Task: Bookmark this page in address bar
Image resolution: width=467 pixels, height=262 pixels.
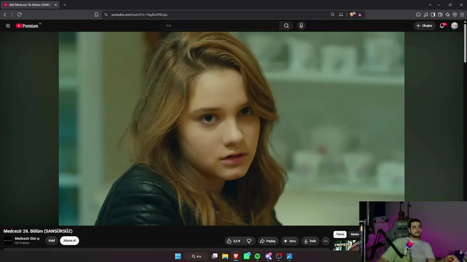Action: [x=96, y=15]
